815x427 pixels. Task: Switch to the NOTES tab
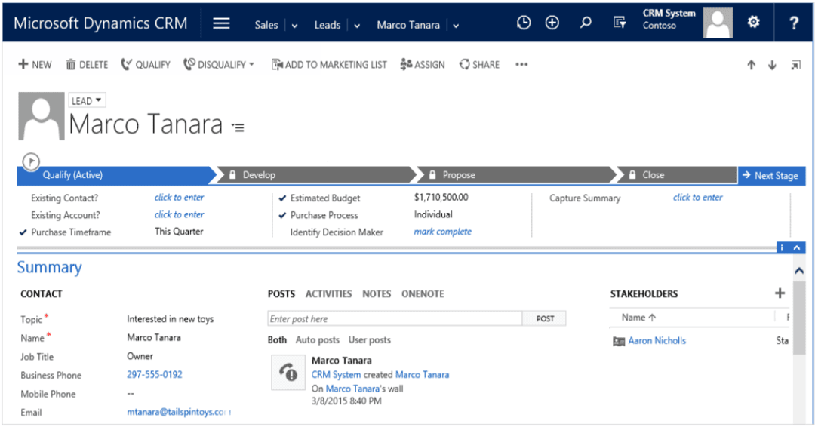[x=377, y=294]
